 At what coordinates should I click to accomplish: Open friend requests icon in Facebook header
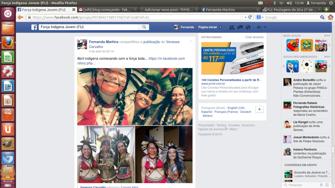coord(232,27)
